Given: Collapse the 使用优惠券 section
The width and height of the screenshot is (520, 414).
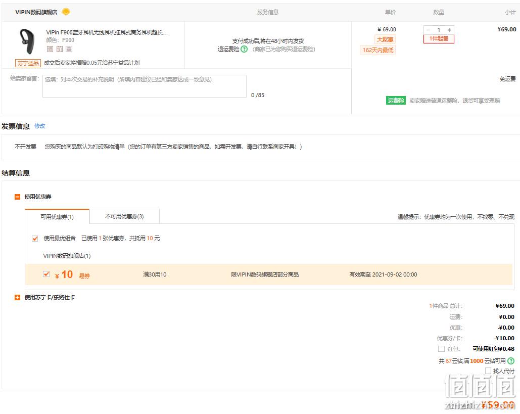Looking at the screenshot, I should [x=18, y=197].
